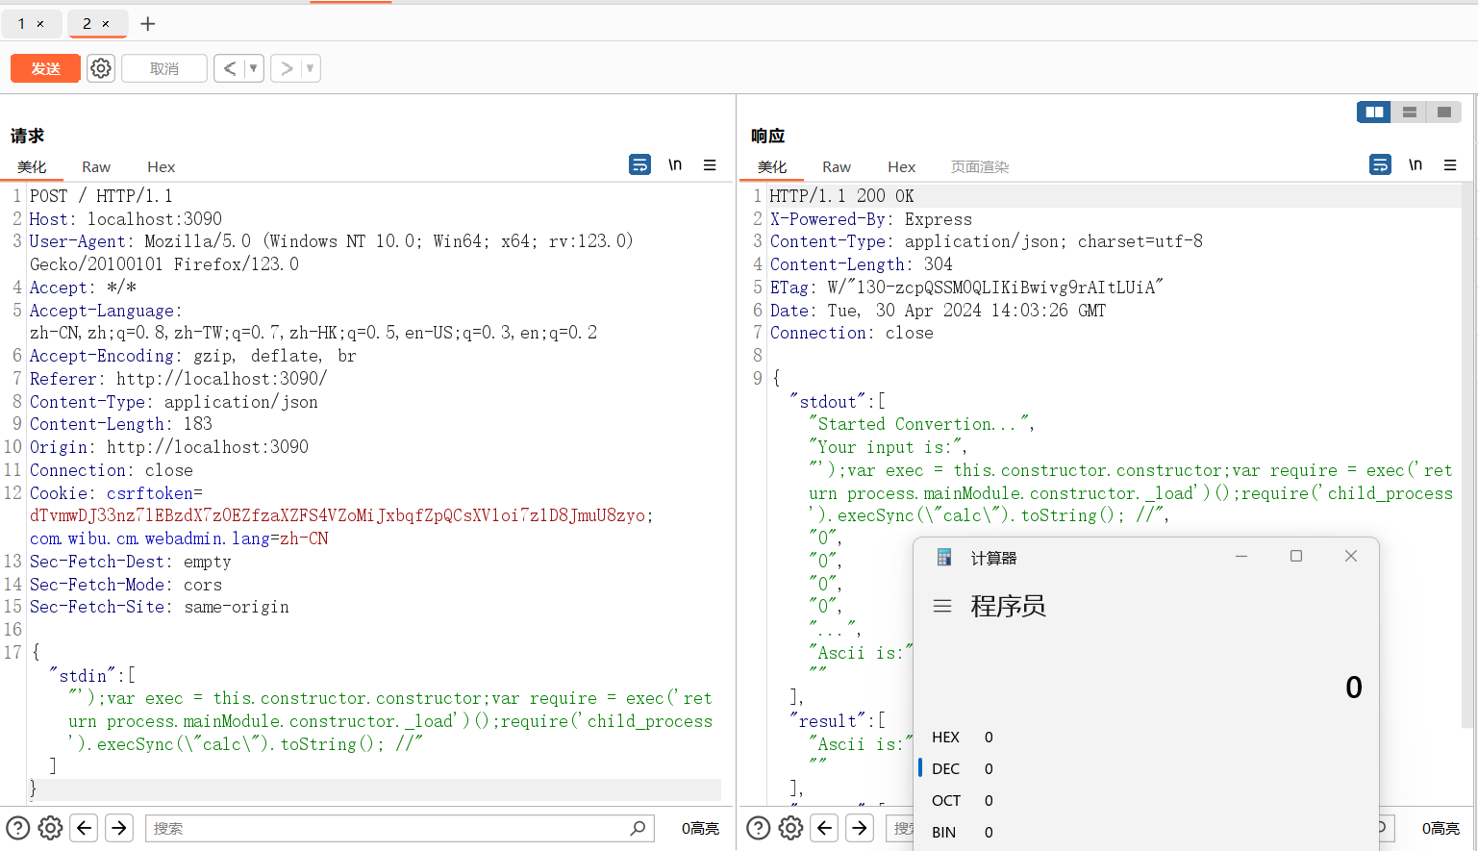Minimize the Calculator window

click(1241, 556)
